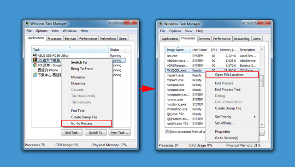Screen dimensions: 295x167
Task: Sort by the Status column header
Action: 117,49
